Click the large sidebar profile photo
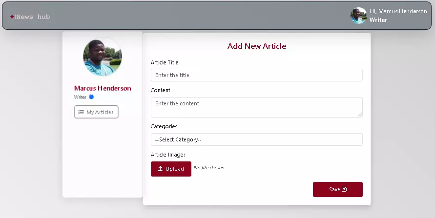Image resolution: width=435 pixels, height=218 pixels. pyautogui.click(x=103, y=57)
